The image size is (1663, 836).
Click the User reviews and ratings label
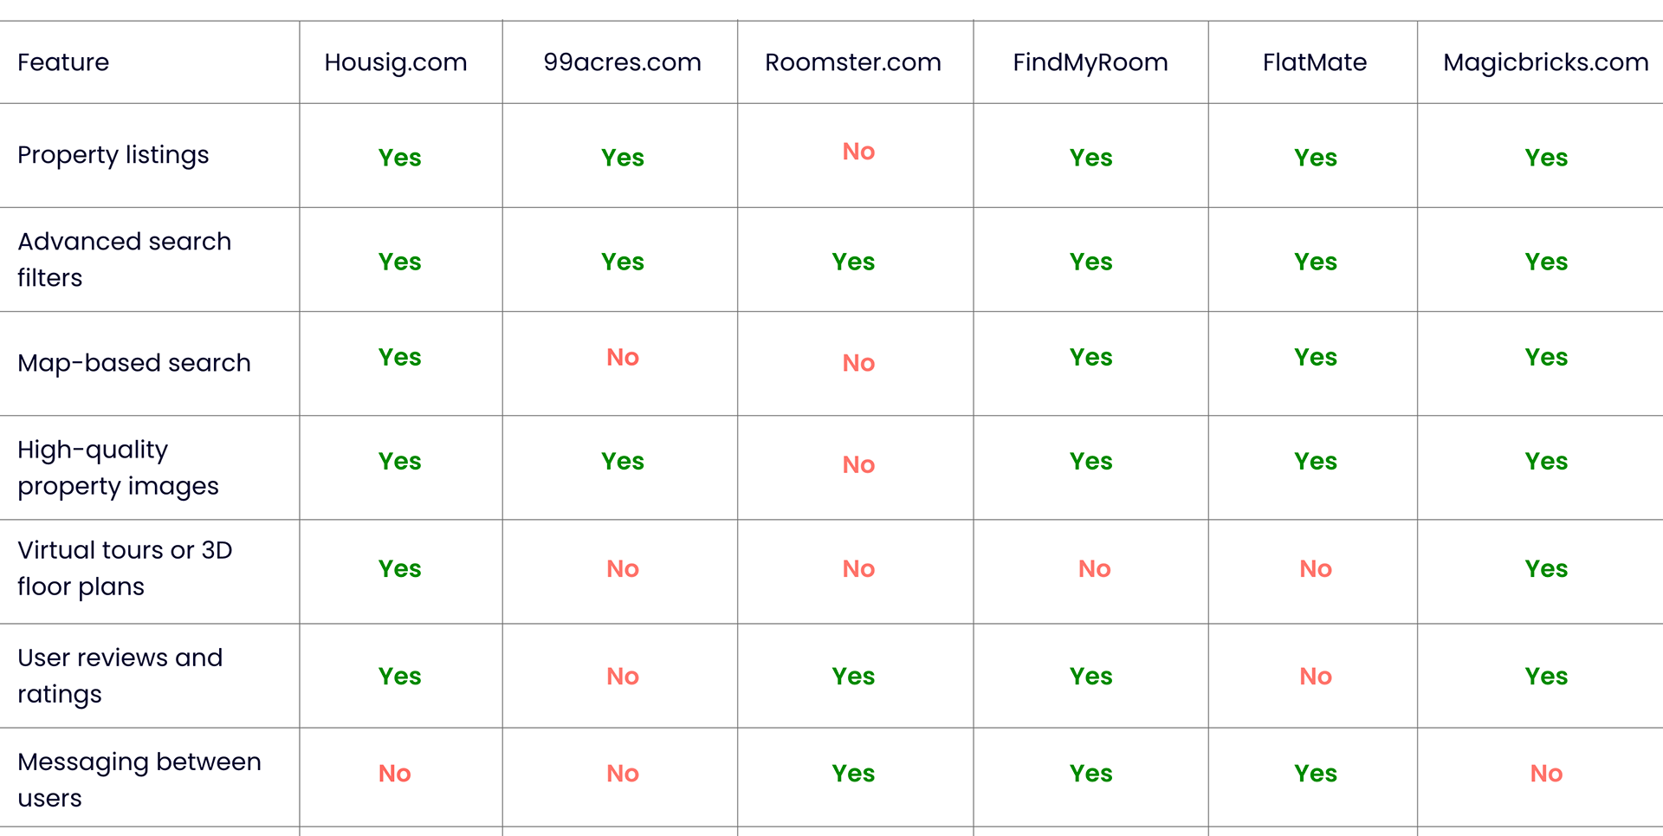pyautogui.click(x=120, y=676)
